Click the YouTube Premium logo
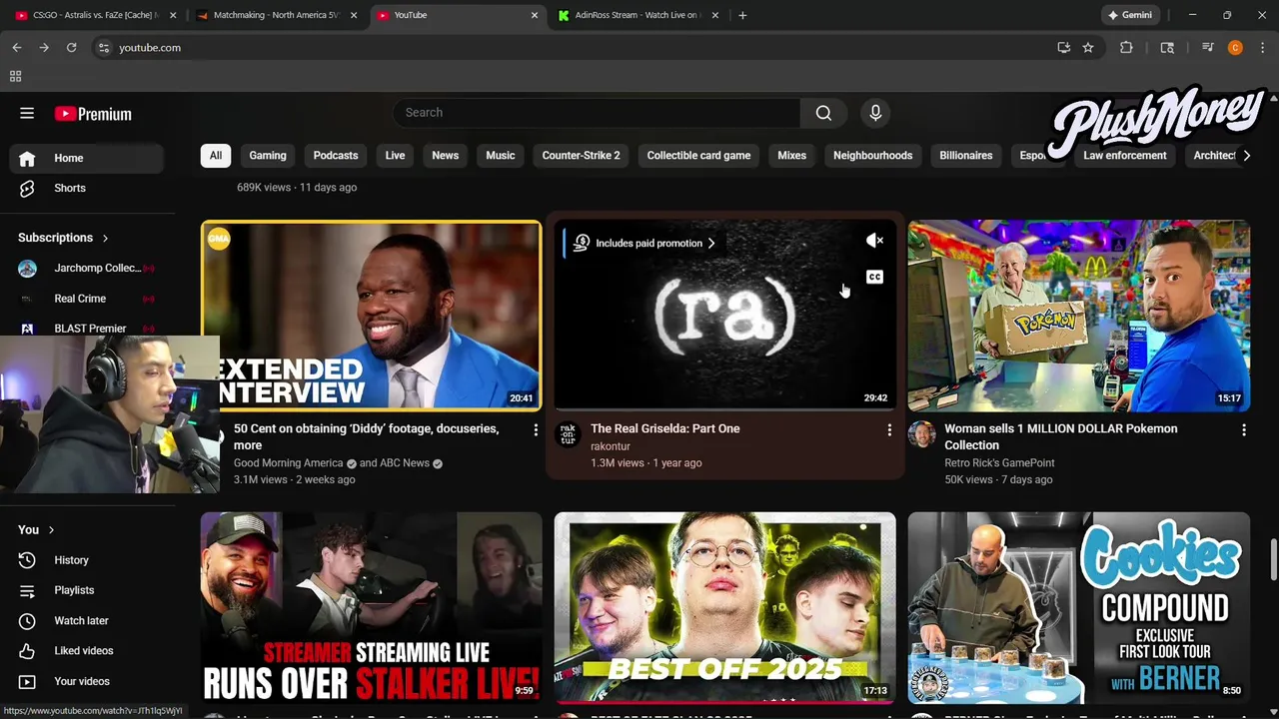Image resolution: width=1279 pixels, height=719 pixels. click(93, 114)
